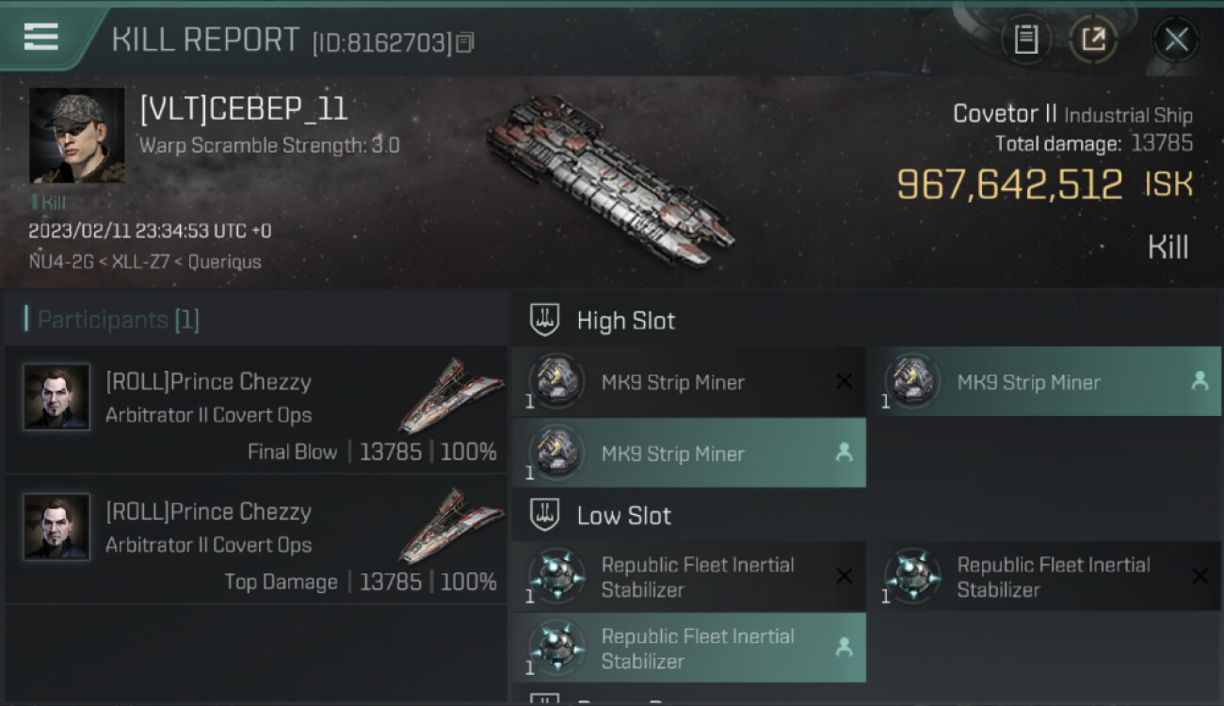The height and width of the screenshot is (706, 1224).
Task: Click the second-row MK9 Strip Miner icon
Action: 556,453
